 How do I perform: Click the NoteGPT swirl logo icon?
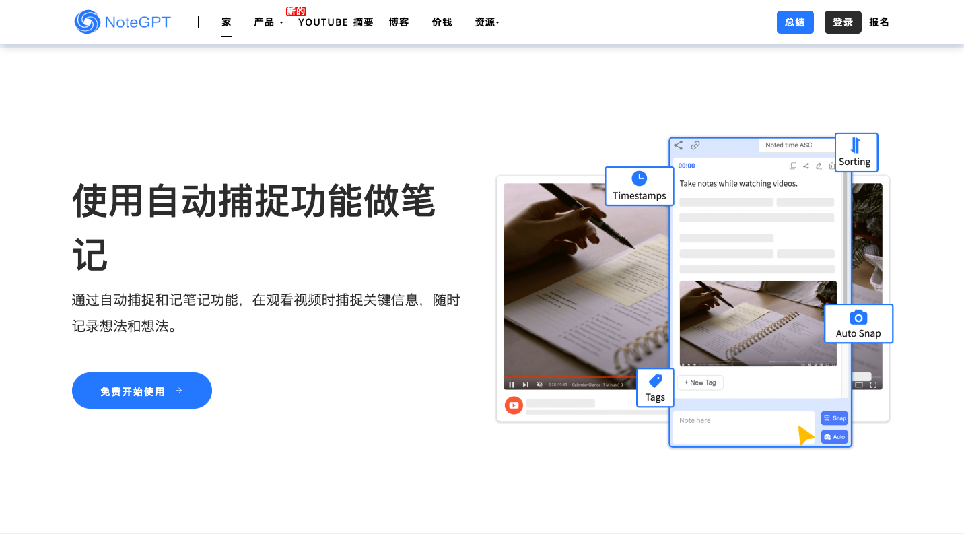click(87, 22)
